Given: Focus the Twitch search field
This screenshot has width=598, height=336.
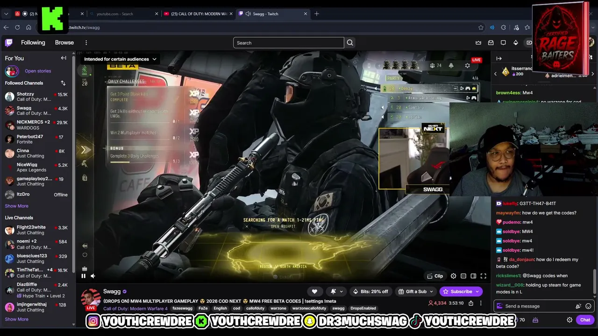Looking at the screenshot, I should pos(289,43).
